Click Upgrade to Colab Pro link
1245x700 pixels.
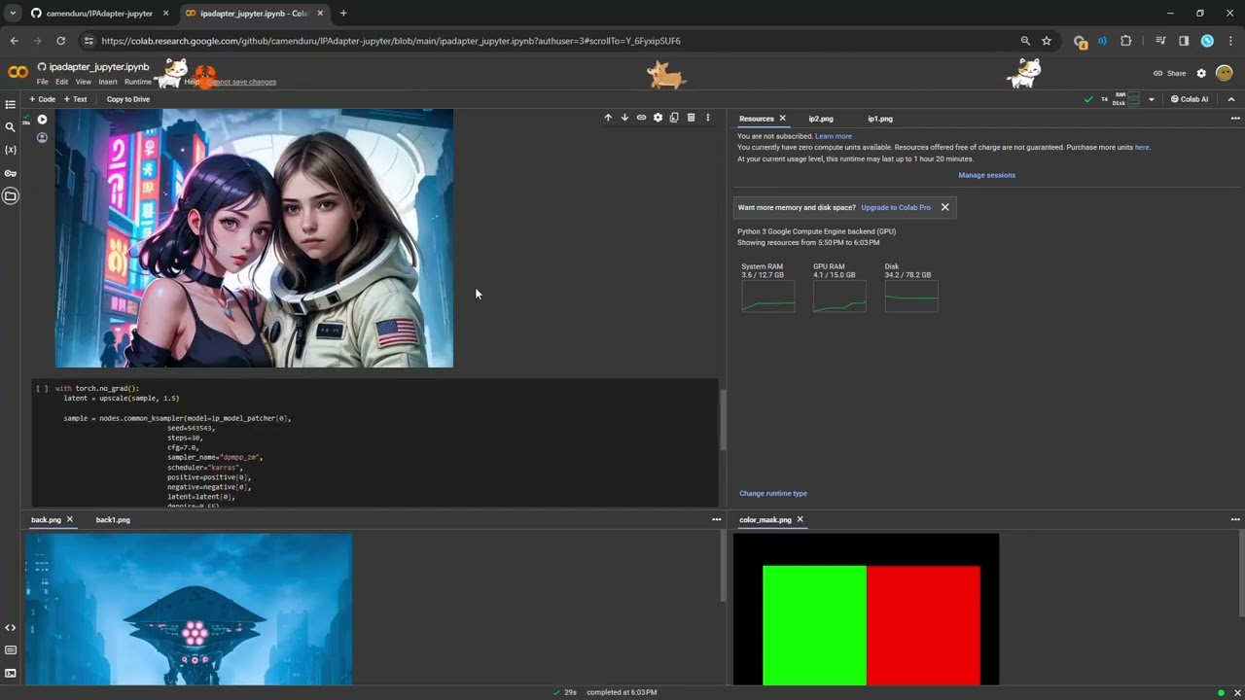coord(896,207)
